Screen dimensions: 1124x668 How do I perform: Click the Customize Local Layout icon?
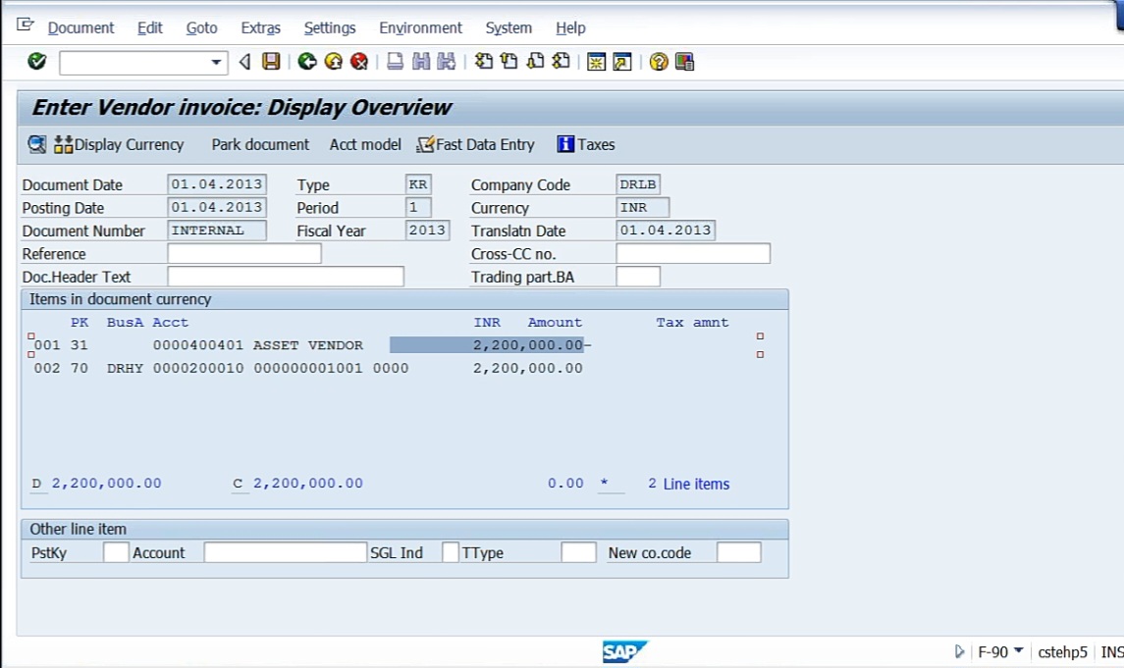[x=684, y=62]
